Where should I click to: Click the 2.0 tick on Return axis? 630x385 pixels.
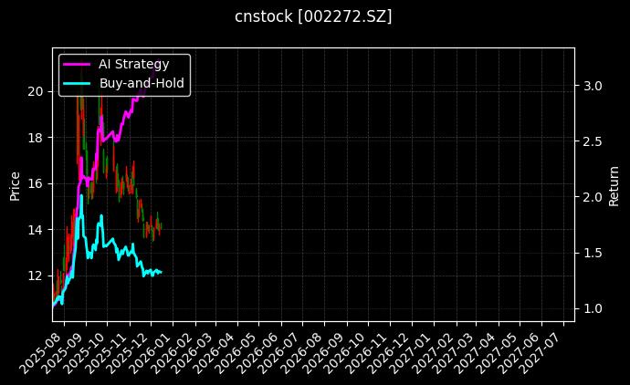pyautogui.click(x=593, y=197)
